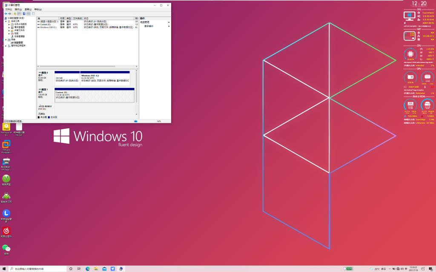
Task: Click the last toolbar icon after Help group
Action: point(33,14)
